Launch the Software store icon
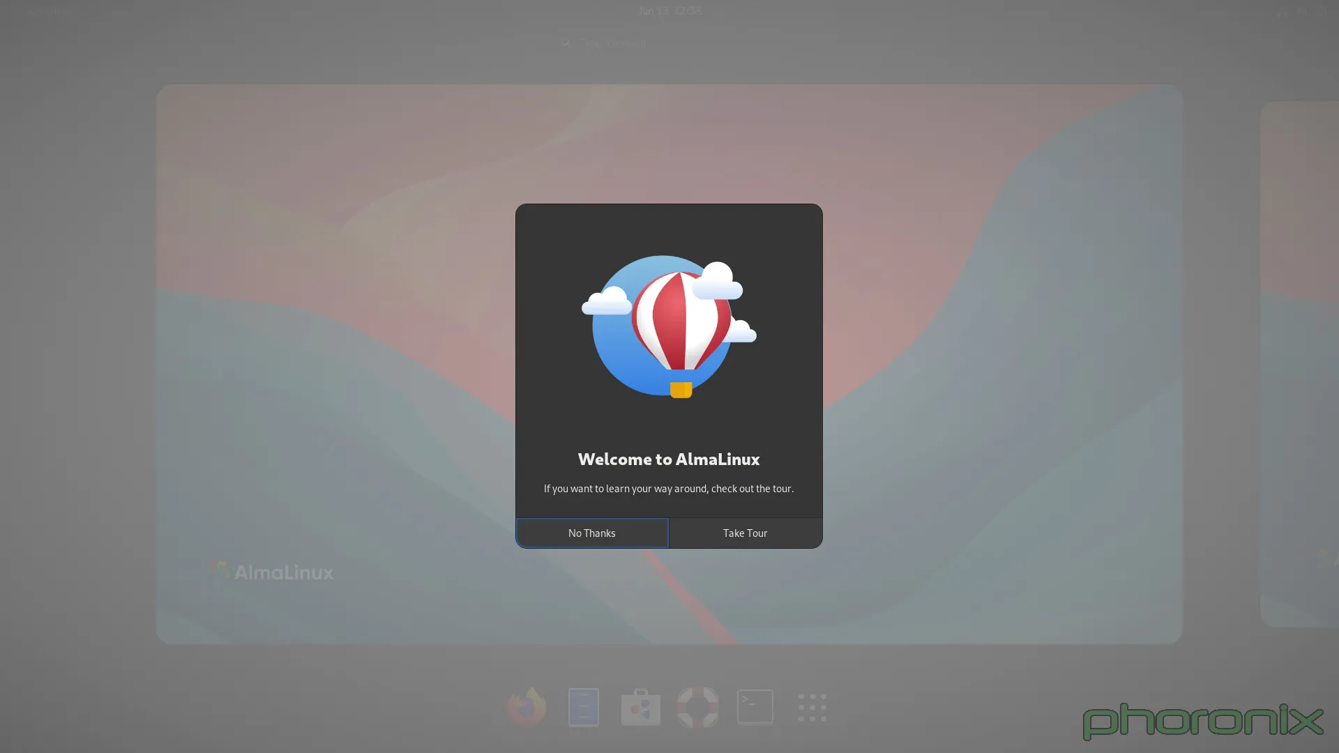 (641, 707)
